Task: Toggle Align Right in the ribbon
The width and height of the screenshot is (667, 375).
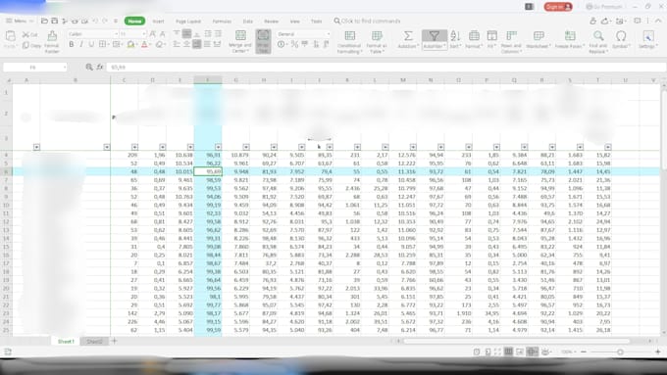Action: tap(196, 44)
